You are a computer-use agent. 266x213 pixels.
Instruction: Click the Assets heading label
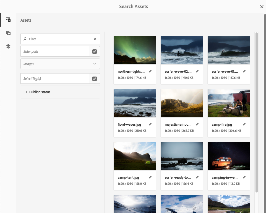click(26, 20)
